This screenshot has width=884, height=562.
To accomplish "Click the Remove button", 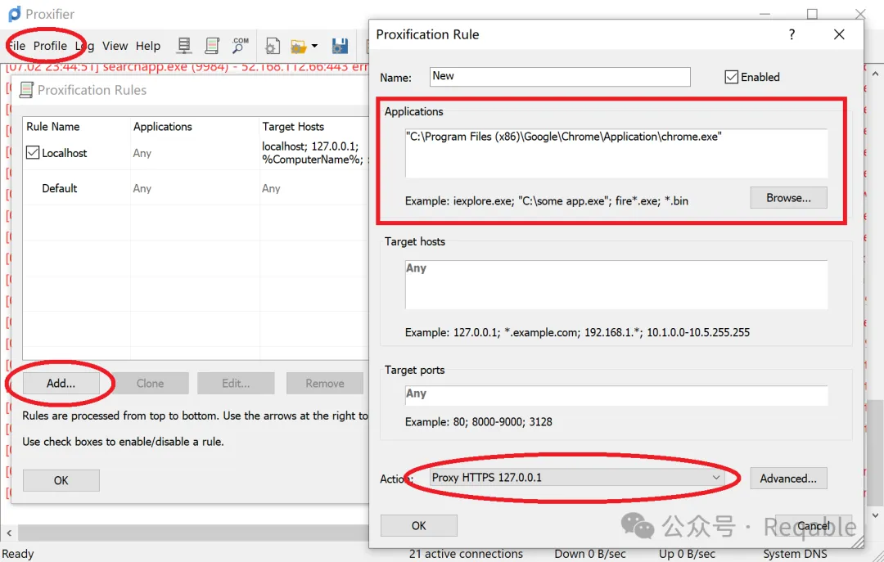I will pyautogui.click(x=325, y=384).
